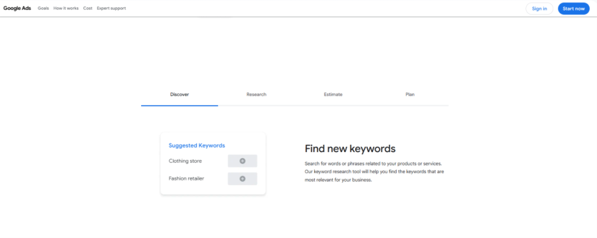Click the keyword research tool description paragraph
This screenshot has width=597, height=238.
point(374,172)
